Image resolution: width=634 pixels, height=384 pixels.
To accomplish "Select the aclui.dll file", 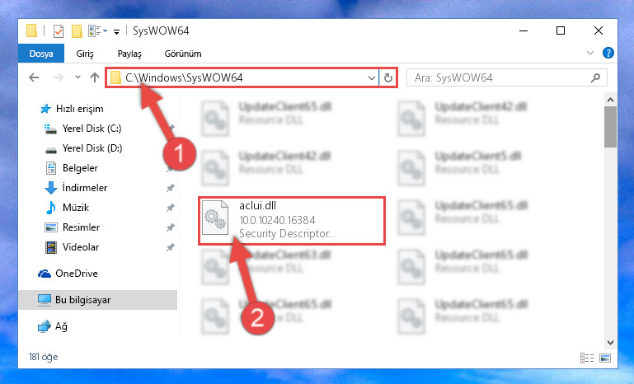I will pos(291,220).
